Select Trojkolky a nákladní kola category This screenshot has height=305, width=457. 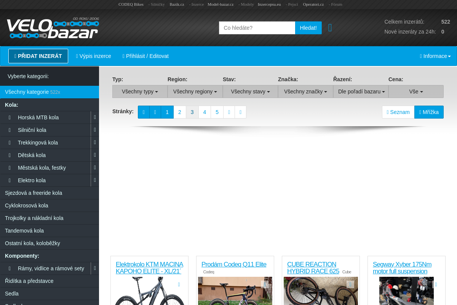tap(50, 218)
